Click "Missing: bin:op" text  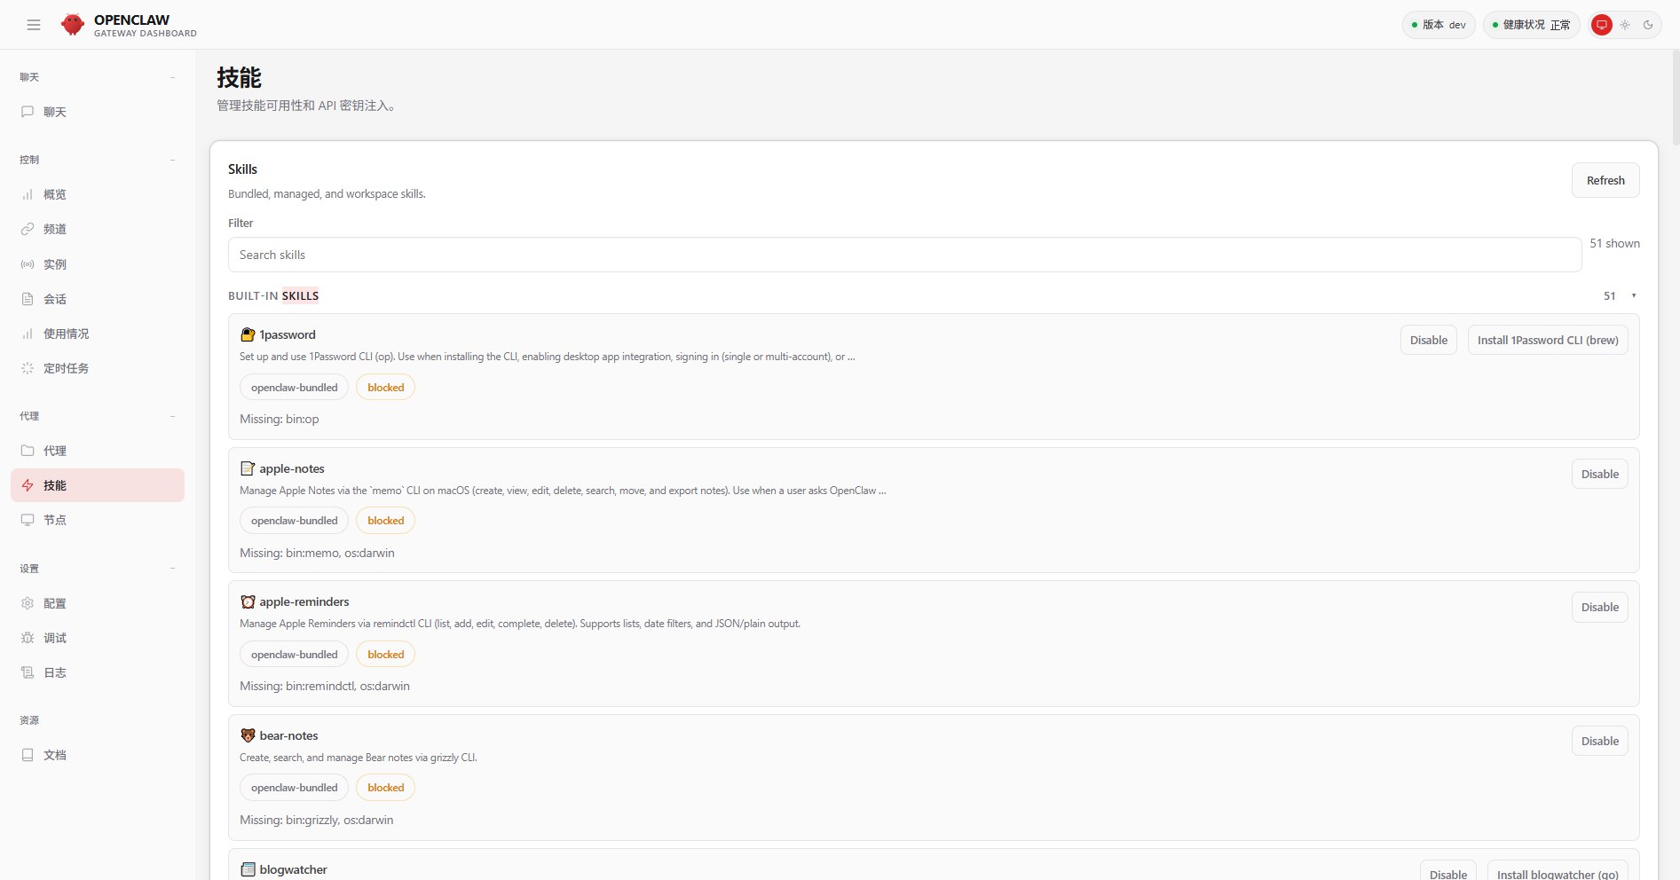pyautogui.click(x=279, y=419)
